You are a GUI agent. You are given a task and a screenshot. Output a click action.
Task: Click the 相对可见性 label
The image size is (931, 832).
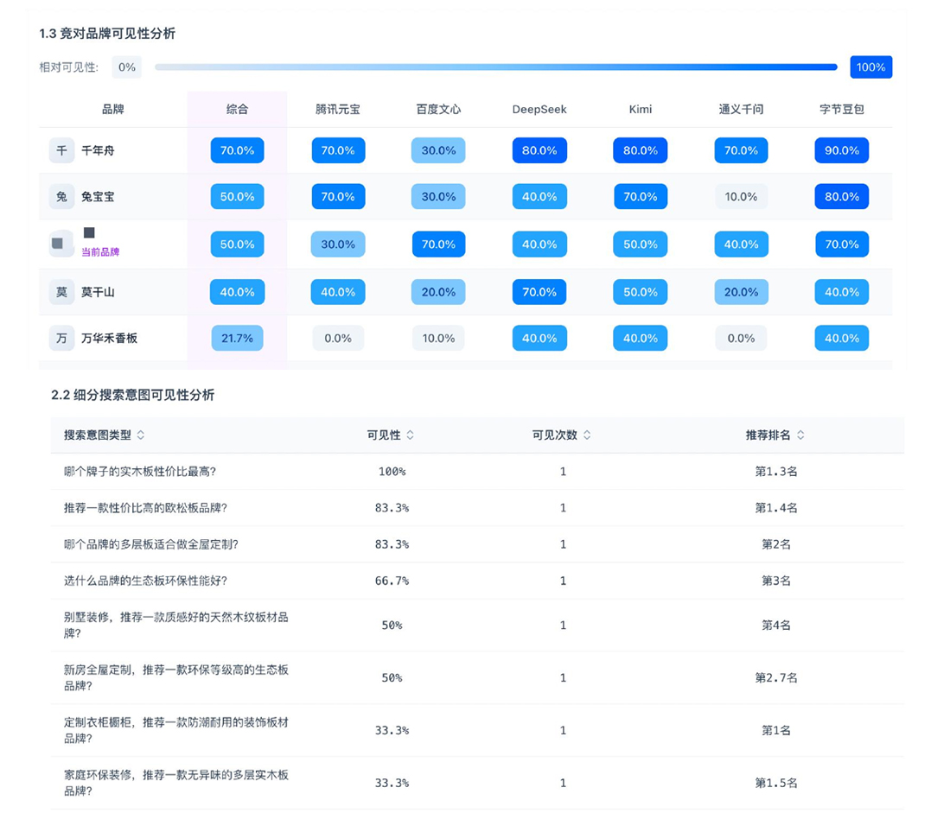point(69,67)
